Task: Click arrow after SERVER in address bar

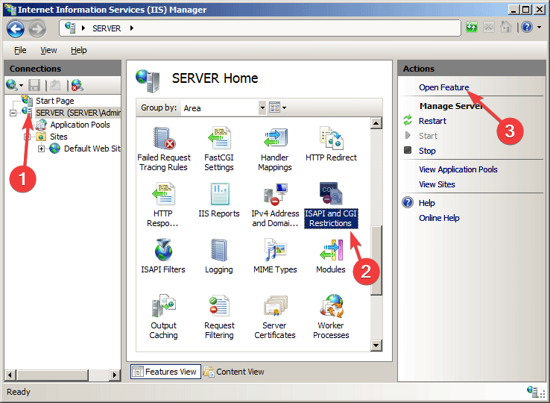Action: coord(131,28)
